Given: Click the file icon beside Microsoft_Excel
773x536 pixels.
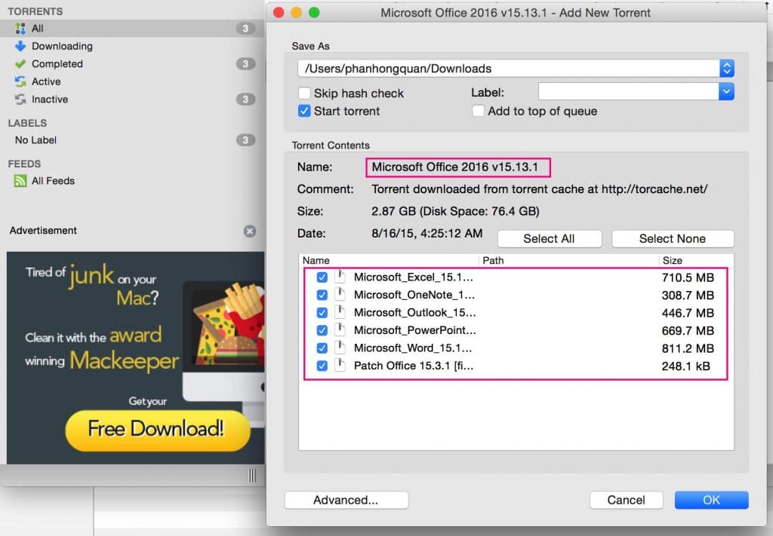Looking at the screenshot, I should coord(340,277).
